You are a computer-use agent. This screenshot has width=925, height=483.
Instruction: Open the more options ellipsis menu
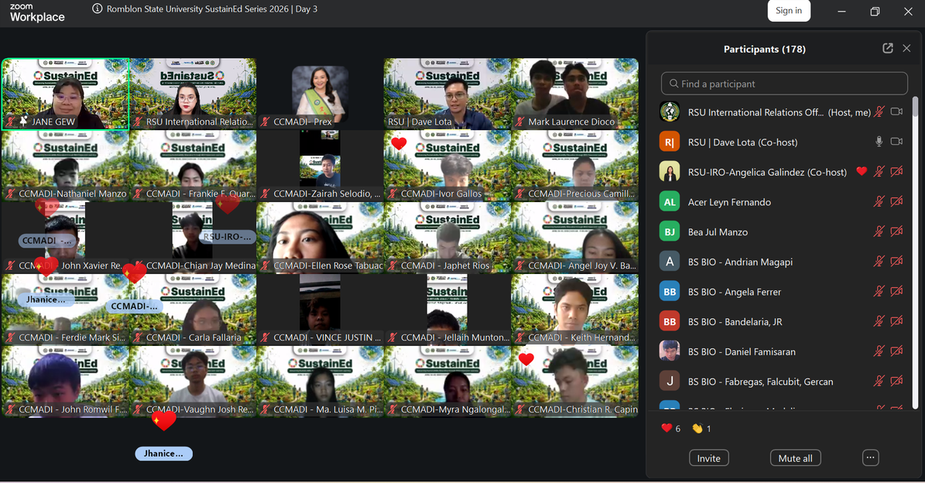tap(870, 457)
